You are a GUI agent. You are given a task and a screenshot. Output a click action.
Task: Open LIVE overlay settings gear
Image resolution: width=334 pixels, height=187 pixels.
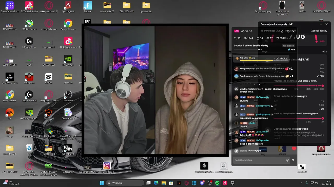(288, 31)
